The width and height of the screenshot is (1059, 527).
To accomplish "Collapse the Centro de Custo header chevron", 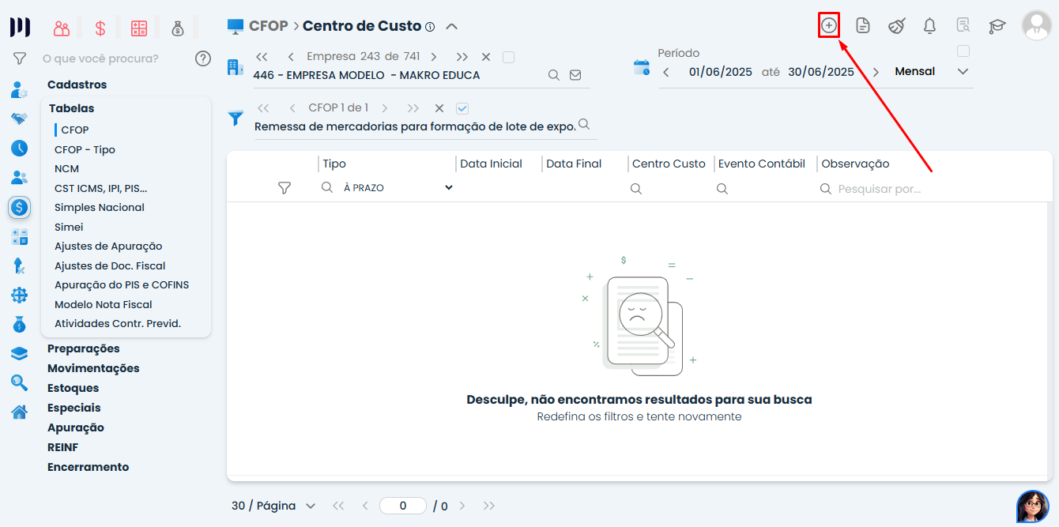I will point(451,25).
